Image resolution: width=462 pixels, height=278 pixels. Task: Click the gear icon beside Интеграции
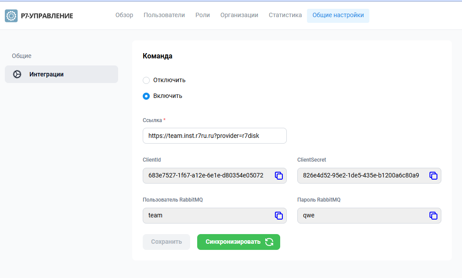coord(17,74)
